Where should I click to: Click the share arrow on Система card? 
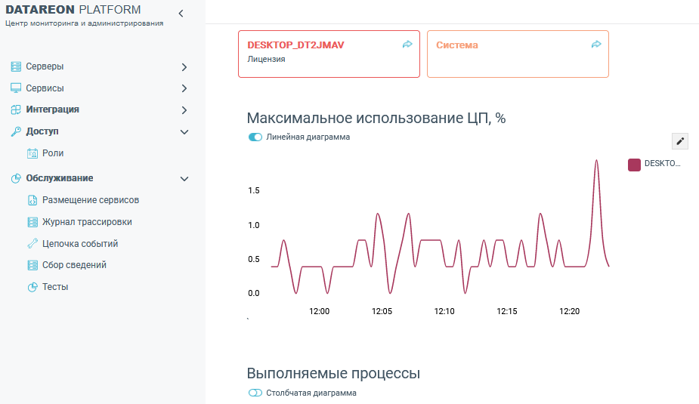[596, 45]
